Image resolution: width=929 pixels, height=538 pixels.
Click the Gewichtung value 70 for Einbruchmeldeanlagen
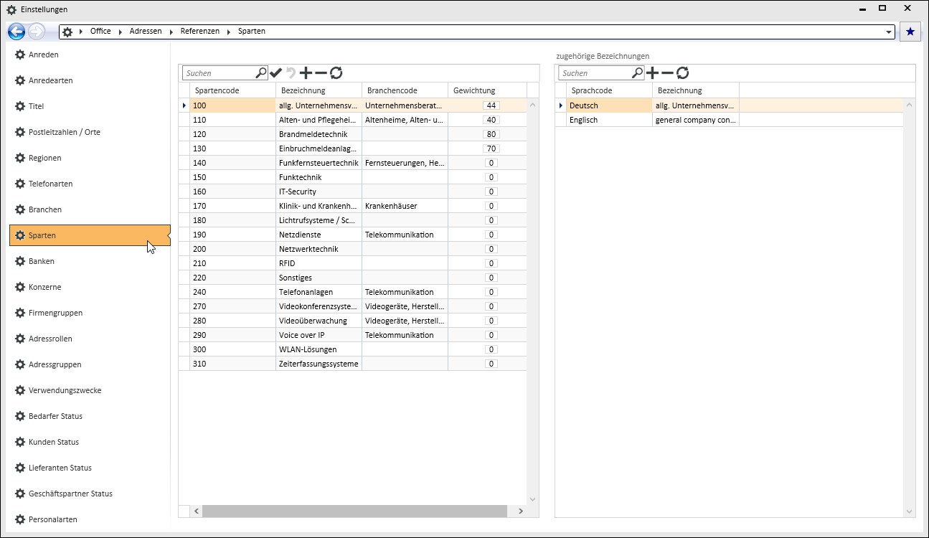click(x=491, y=148)
